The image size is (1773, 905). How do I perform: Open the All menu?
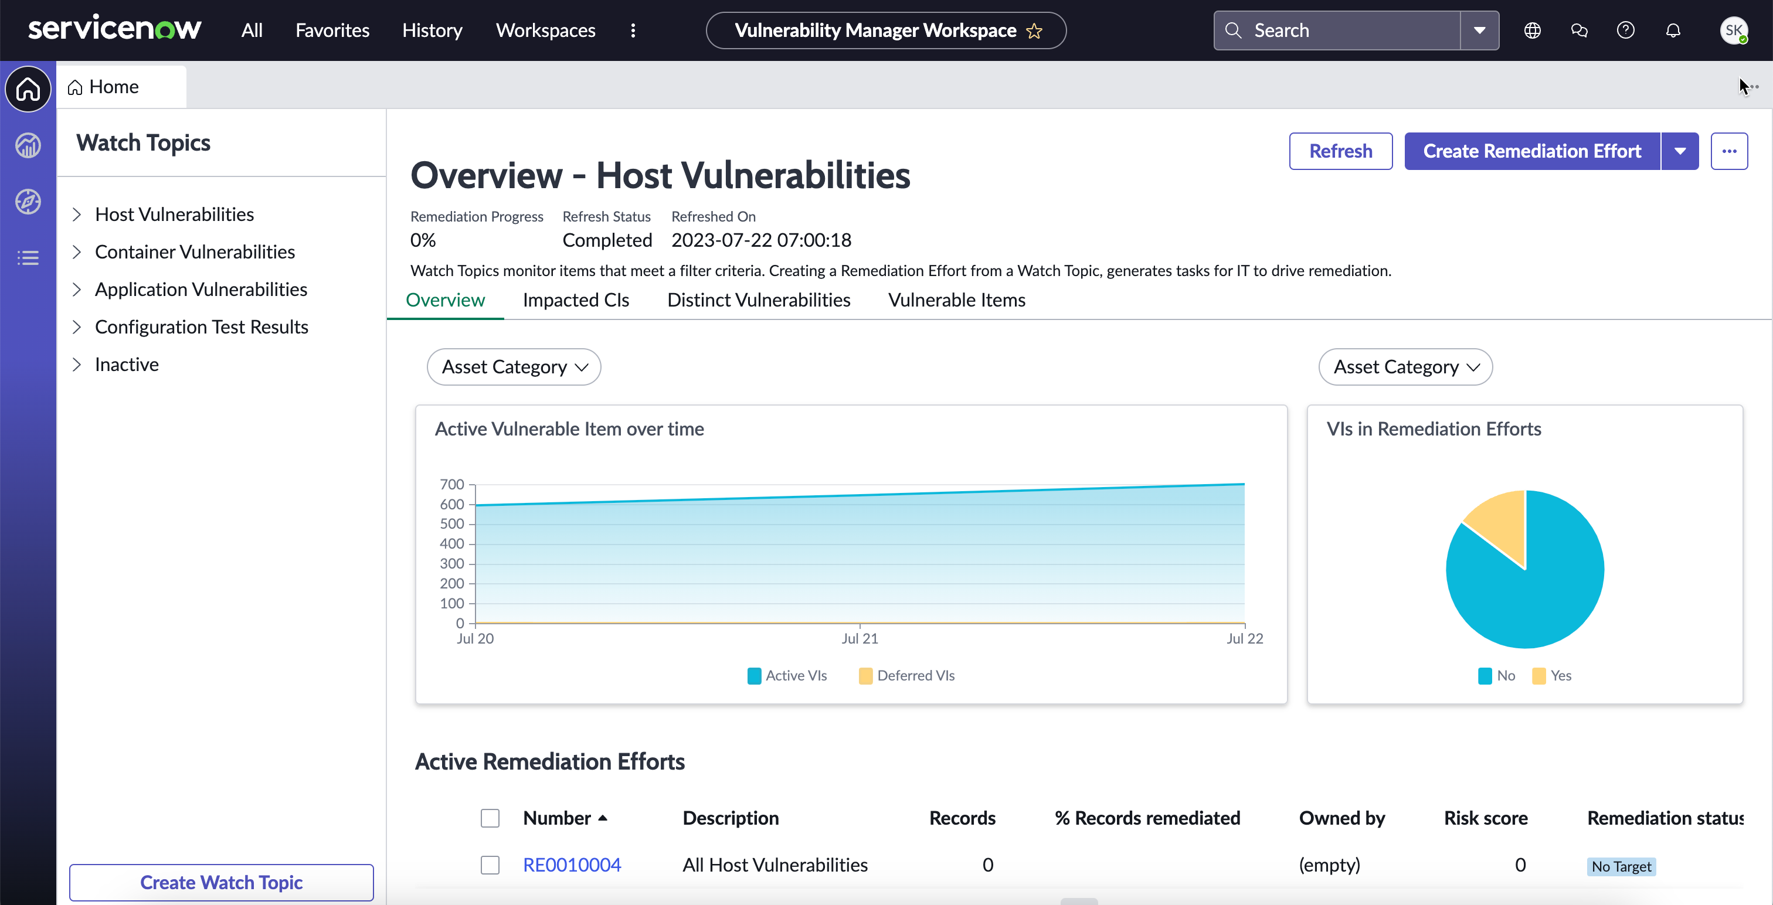click(252, 30)
